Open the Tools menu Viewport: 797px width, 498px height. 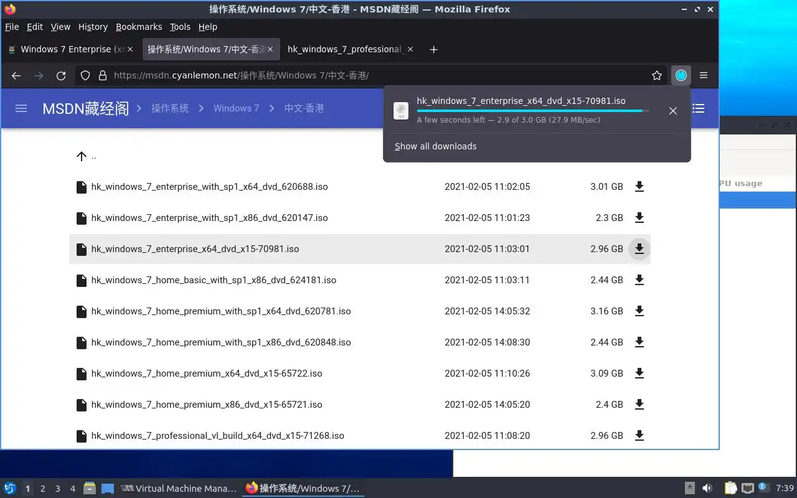tap(180, 27)
